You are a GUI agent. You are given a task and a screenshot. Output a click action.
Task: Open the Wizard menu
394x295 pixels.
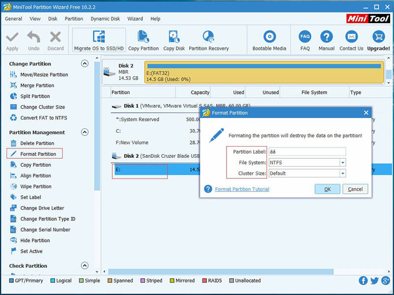click(x=135, y=19)
